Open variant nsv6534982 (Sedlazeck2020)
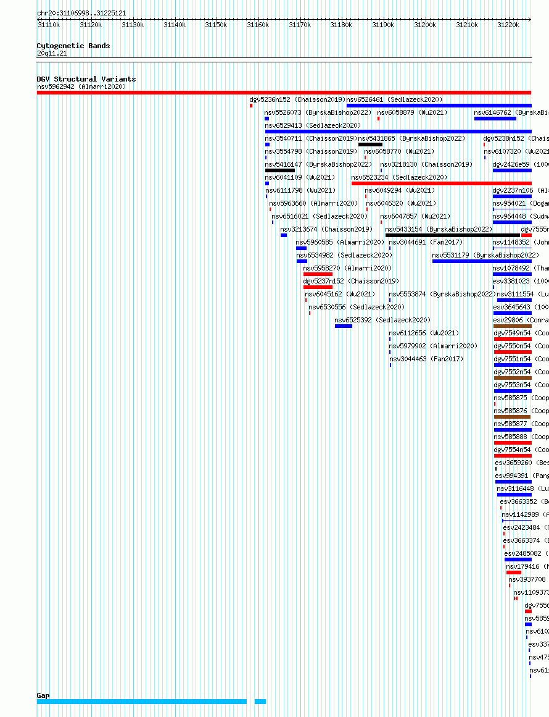Screen dimensions: 549x717 tap(344, 255)
